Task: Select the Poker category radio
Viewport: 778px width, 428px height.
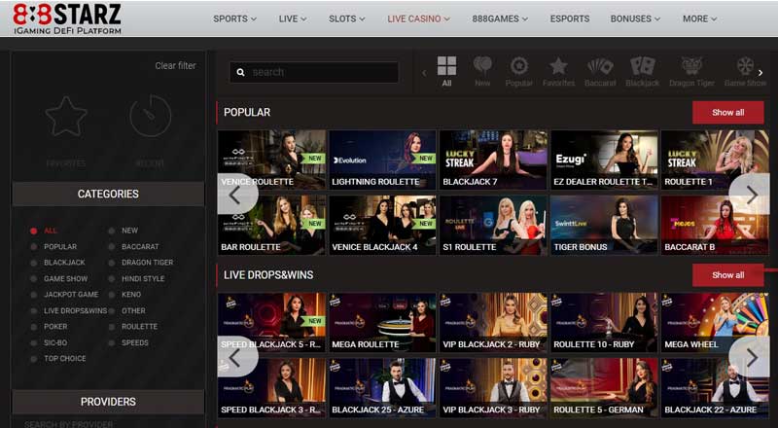Action: pos(34,327)
